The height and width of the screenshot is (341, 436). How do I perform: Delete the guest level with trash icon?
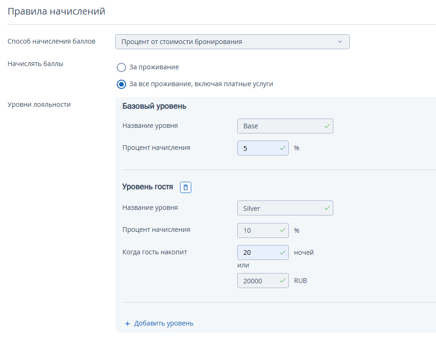click(186, 187)
